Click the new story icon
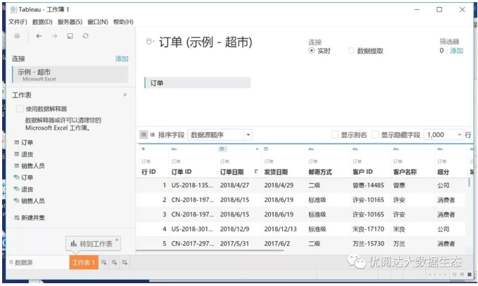 pyautogui.click(x=124, y=262)
